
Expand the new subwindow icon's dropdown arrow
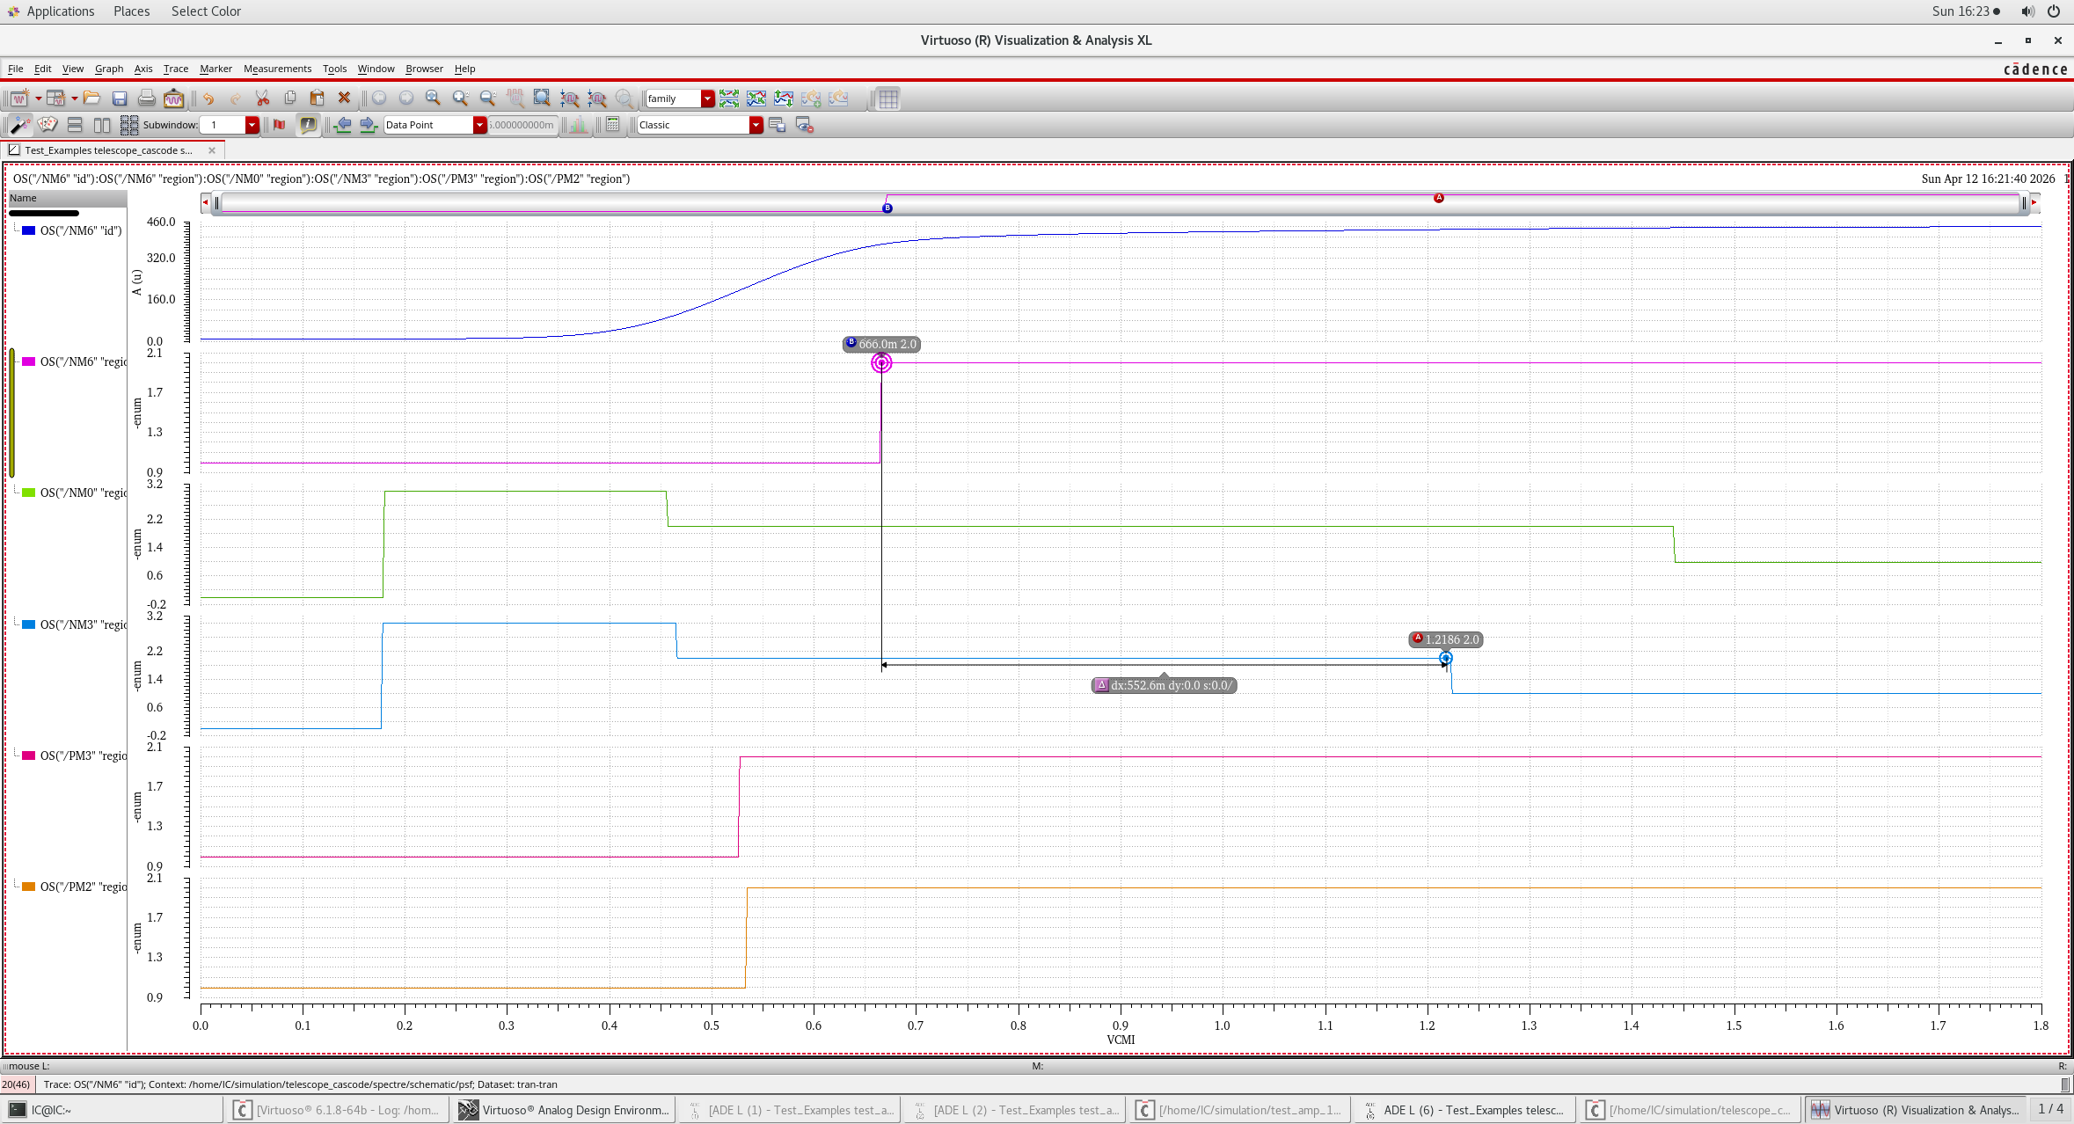coord(74,99)
